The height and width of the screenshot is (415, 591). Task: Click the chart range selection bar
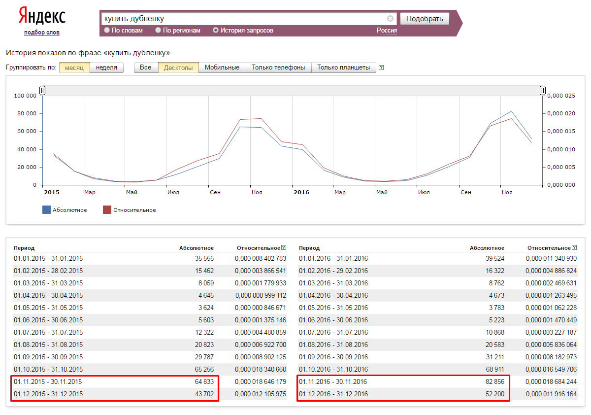(x=293, y=90)
